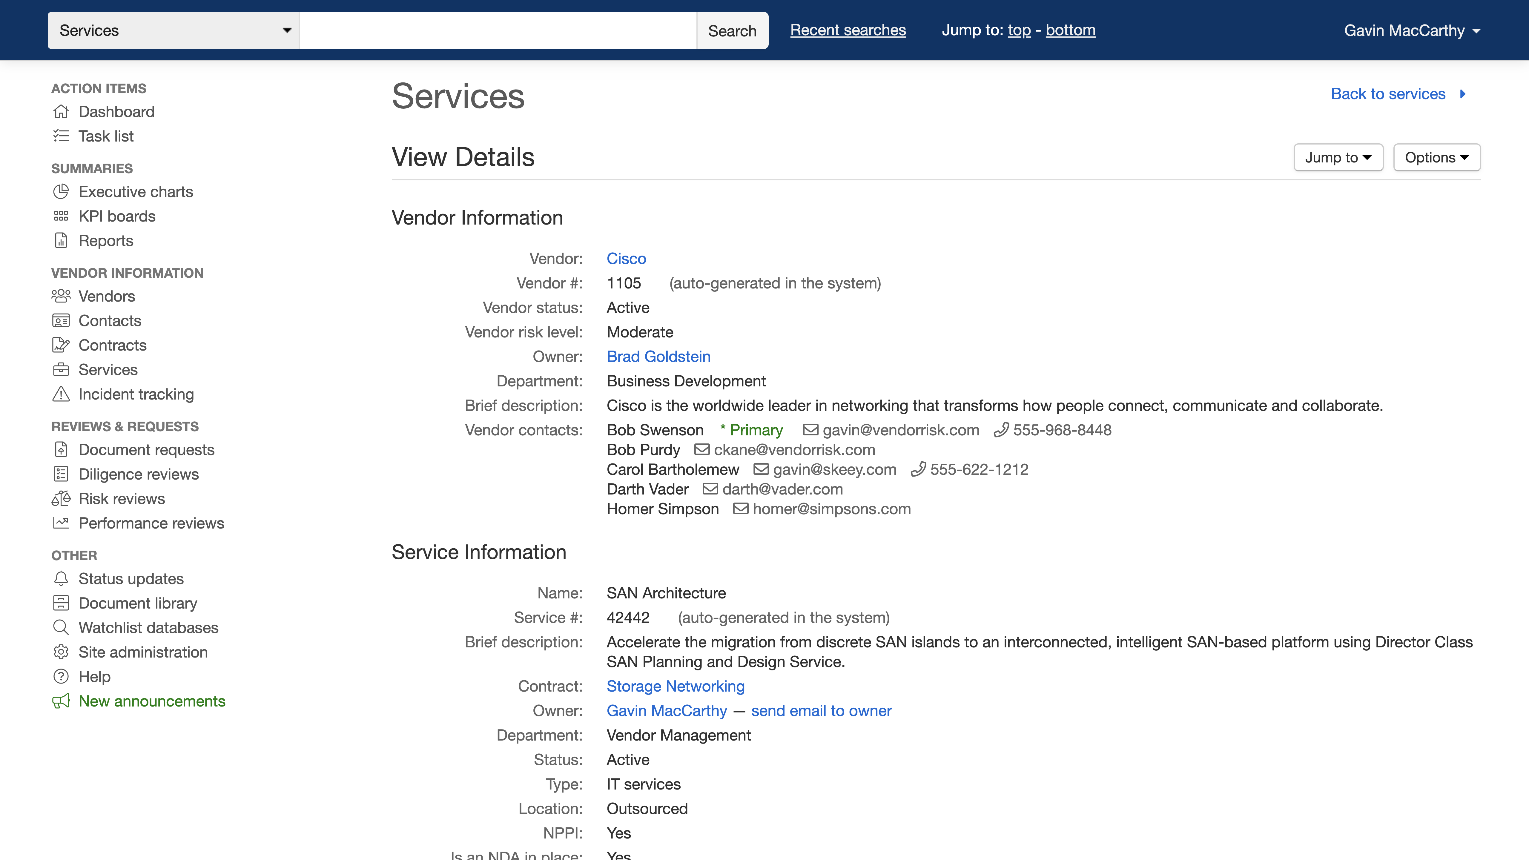Click the Contacts card icon

click(61, 320)
